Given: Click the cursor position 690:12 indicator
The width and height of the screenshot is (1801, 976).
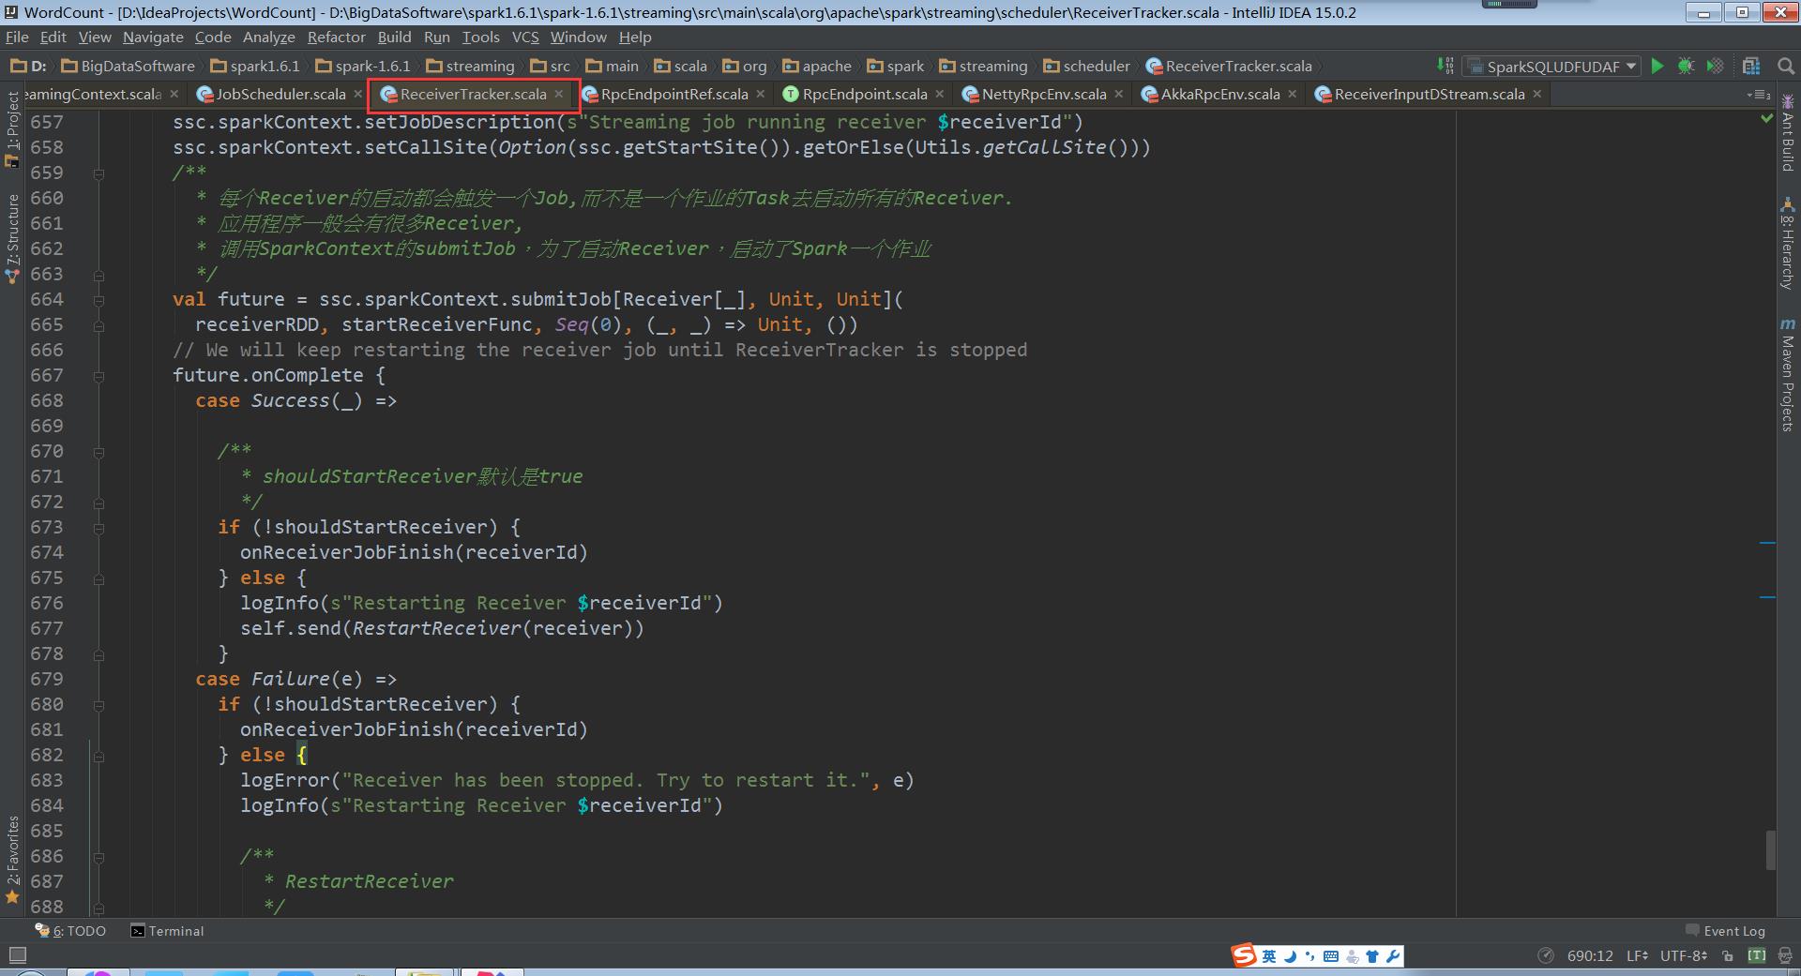Looking at the screenshot, I should click(x=1590, y=956).
